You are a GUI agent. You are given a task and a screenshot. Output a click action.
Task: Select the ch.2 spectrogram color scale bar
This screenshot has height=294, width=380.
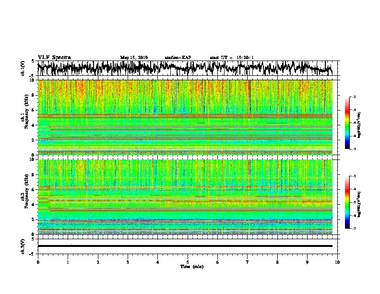347,202
